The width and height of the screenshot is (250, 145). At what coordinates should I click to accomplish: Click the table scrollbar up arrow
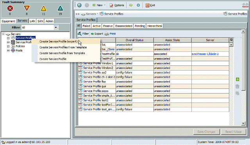click(x=231, y=45)
